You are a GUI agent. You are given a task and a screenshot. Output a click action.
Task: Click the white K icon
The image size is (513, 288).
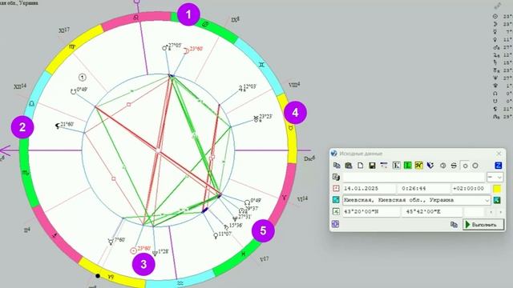point(396,166)
